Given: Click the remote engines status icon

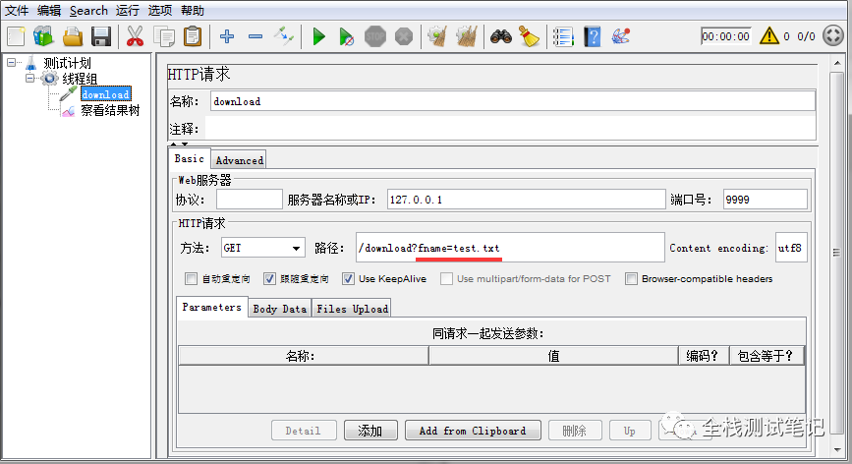Looking at the screenshot, I should tap(833, 35).
